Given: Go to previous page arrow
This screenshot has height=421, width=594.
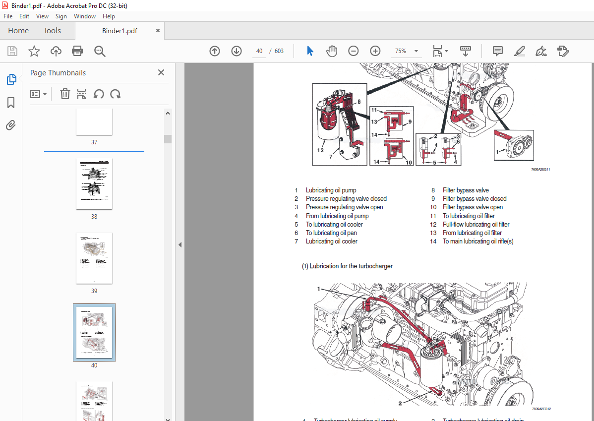Looking at the screenshot, I should point(215,51).
